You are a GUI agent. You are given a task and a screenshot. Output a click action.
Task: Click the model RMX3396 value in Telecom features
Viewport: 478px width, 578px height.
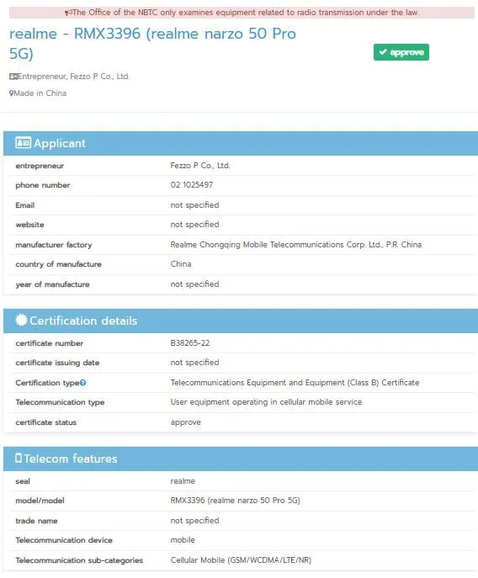235,501
